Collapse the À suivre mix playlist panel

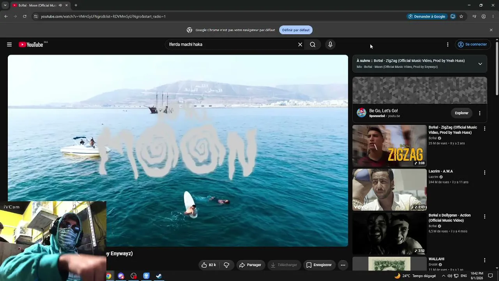tap(480, 64)
